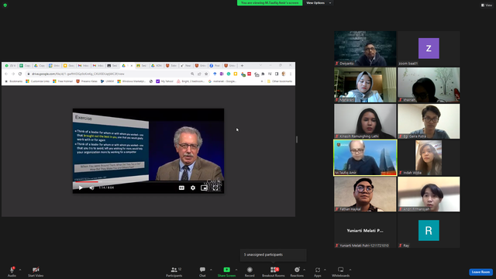Open the My Yahoo! bookmark
Image resolution: width=496 pixels, height=279 pixels.
tap(164, 81)
